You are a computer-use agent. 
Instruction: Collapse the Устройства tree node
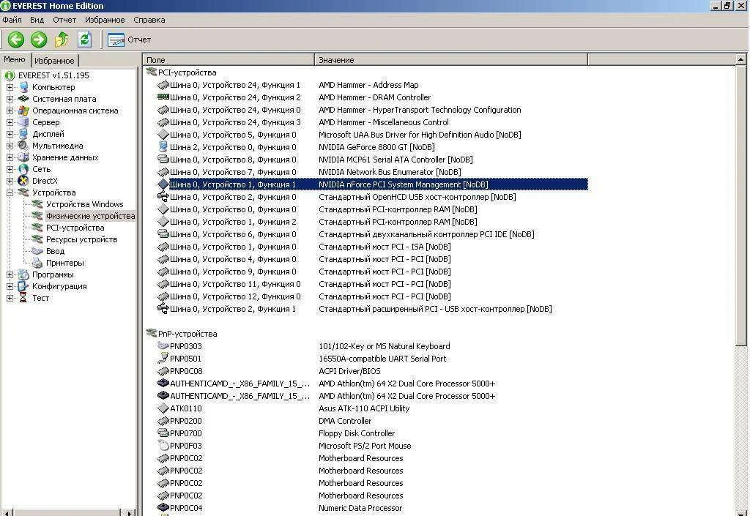[x=10, y=192]
